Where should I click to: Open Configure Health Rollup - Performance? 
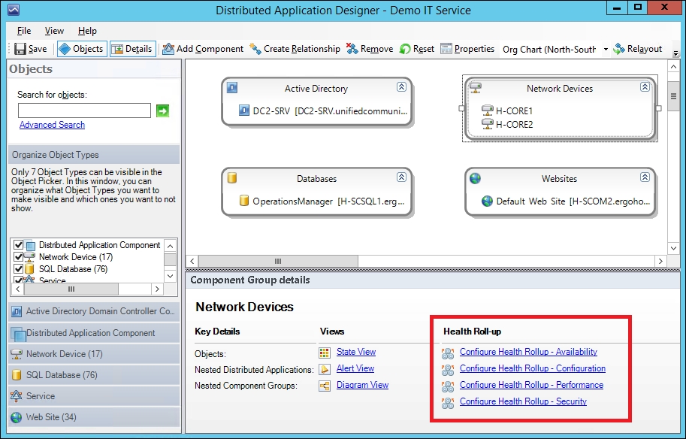(x=531, y=385)
